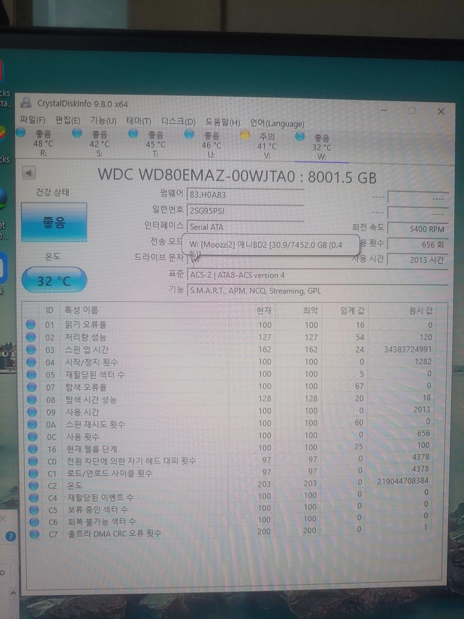
Task: Close the CrystalDiskInfo window
Action: (x=441, y=111)
